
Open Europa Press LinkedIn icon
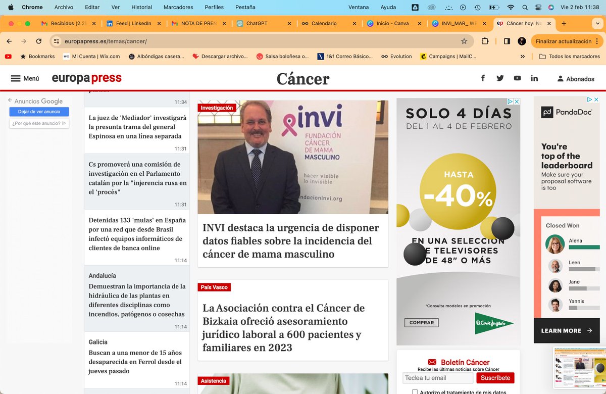coord(534,78)
